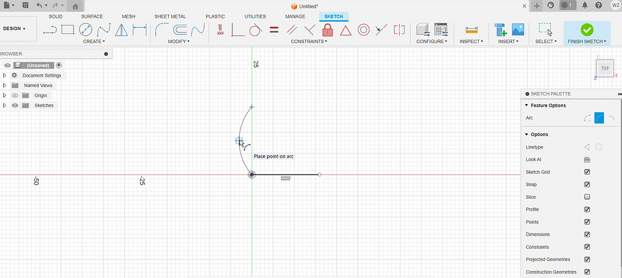The height and width of the screenshot is (278, 622).
Task: Toggle the Constraints checkbox
Action: (x=587, y=247)
